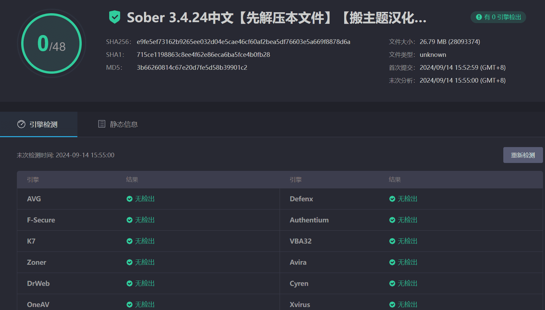Click the green check icon in the F-Secure row
This screenshot has width=545, height=310.
[x=129, y=220]
